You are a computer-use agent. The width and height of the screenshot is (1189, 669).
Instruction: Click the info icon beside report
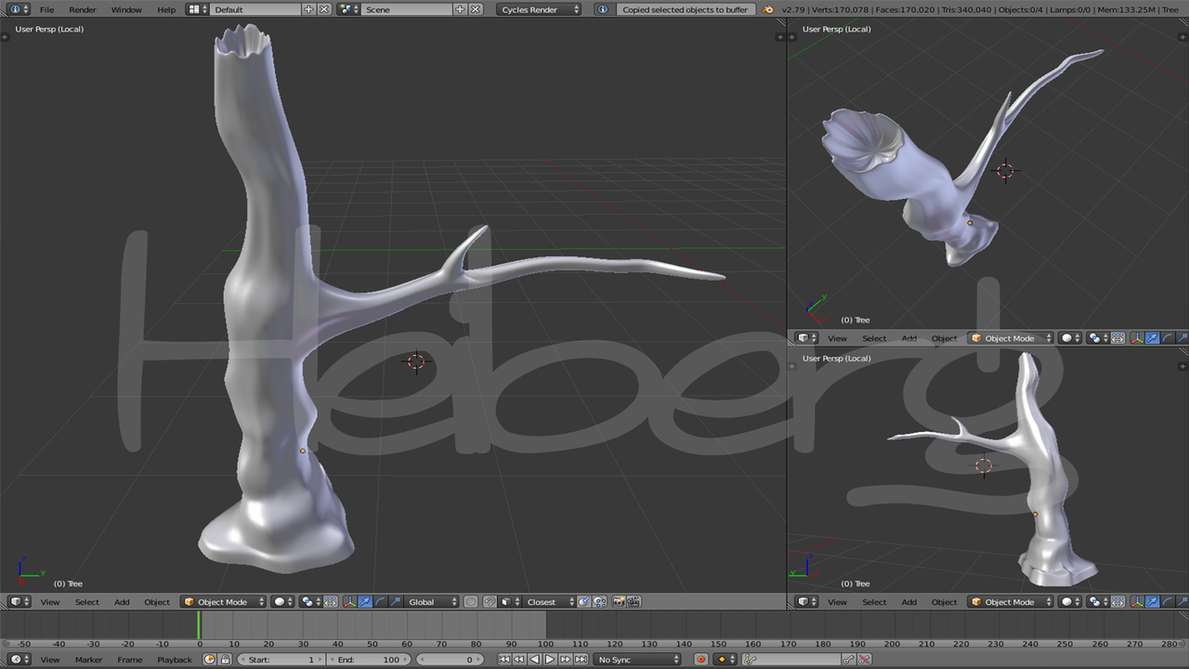point(603,9)
